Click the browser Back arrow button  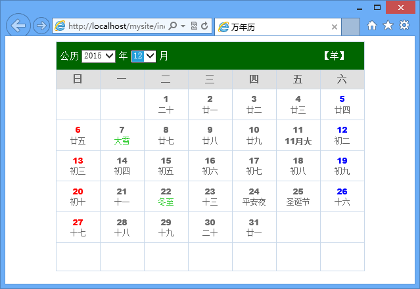pos(18,26)
